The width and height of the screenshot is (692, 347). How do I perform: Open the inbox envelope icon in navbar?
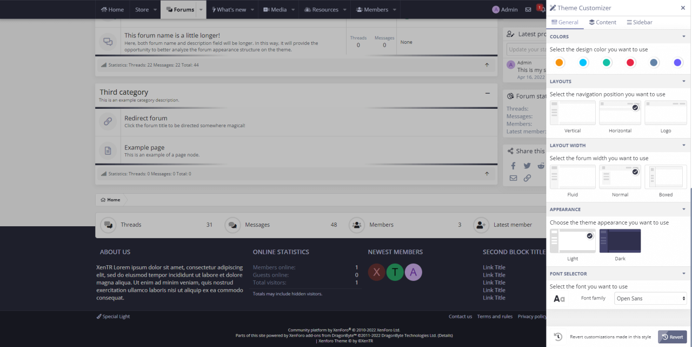[528, 9]
